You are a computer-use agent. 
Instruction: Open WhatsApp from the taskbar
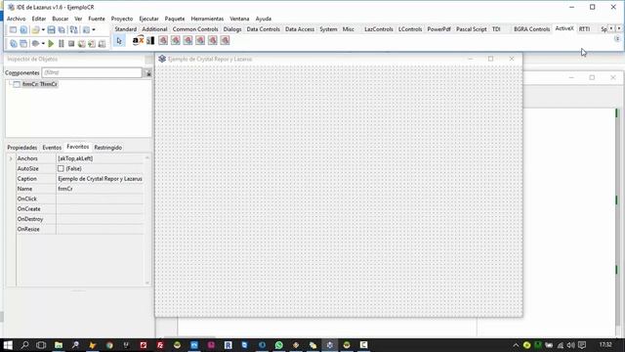[279, 345]
